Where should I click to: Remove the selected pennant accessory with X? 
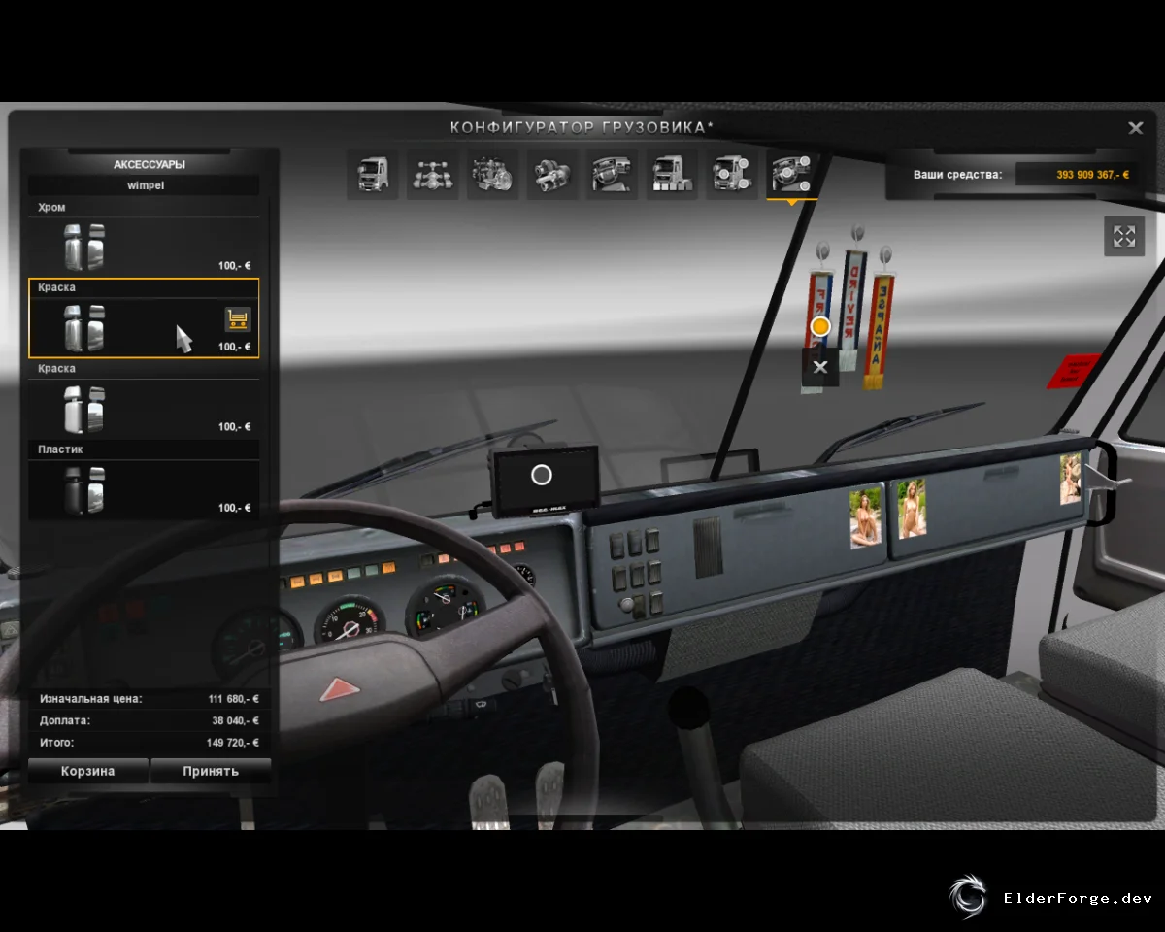(x=820, y=367)
